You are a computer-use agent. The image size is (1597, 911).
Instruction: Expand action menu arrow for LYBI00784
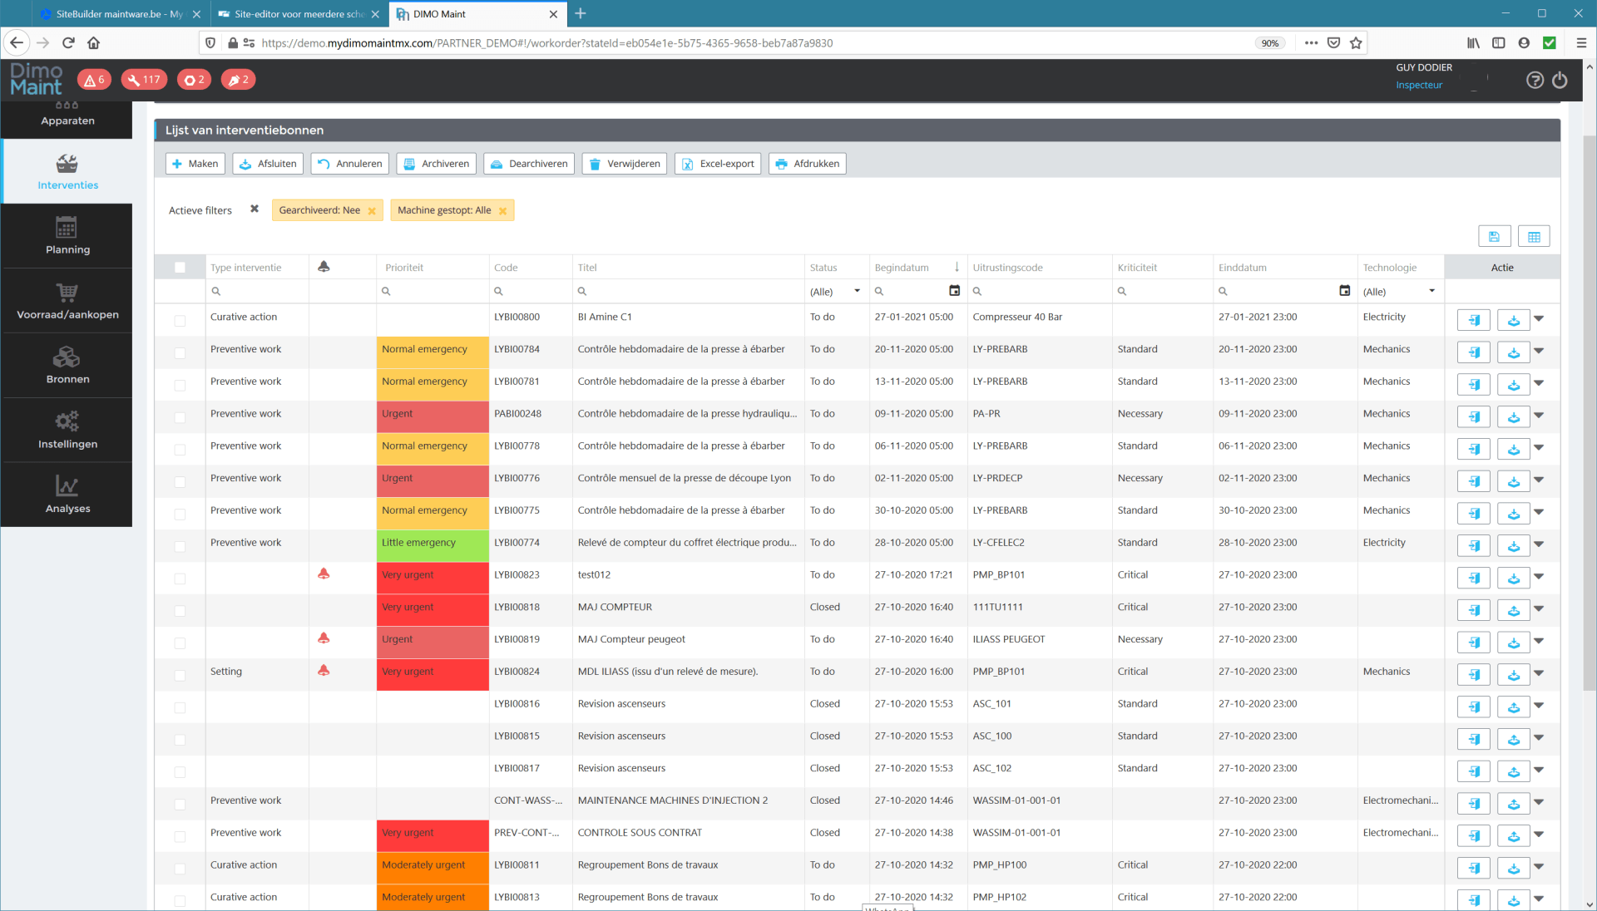1539,352
